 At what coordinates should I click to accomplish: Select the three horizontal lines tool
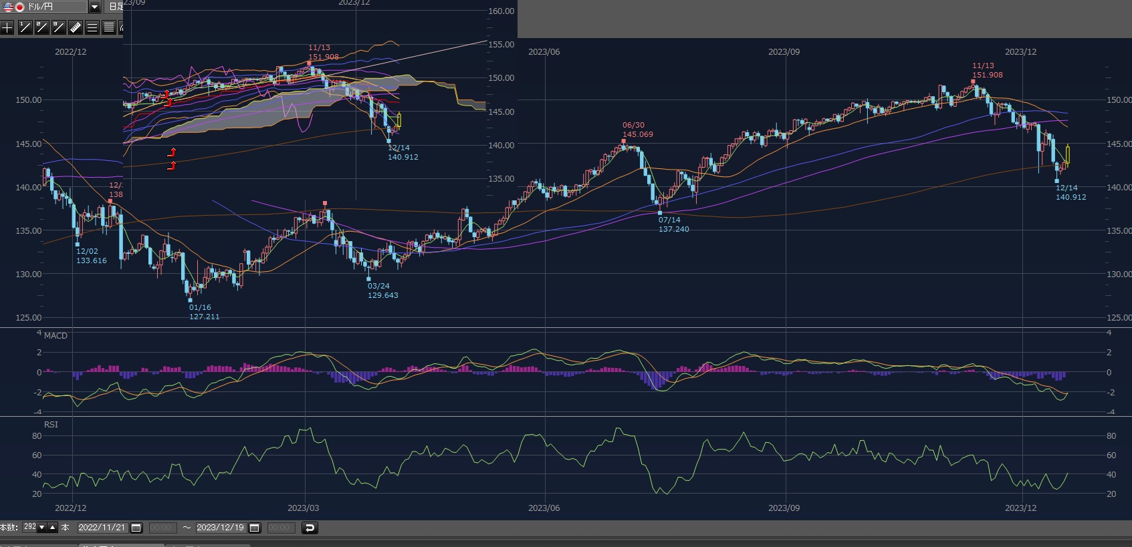92,27
